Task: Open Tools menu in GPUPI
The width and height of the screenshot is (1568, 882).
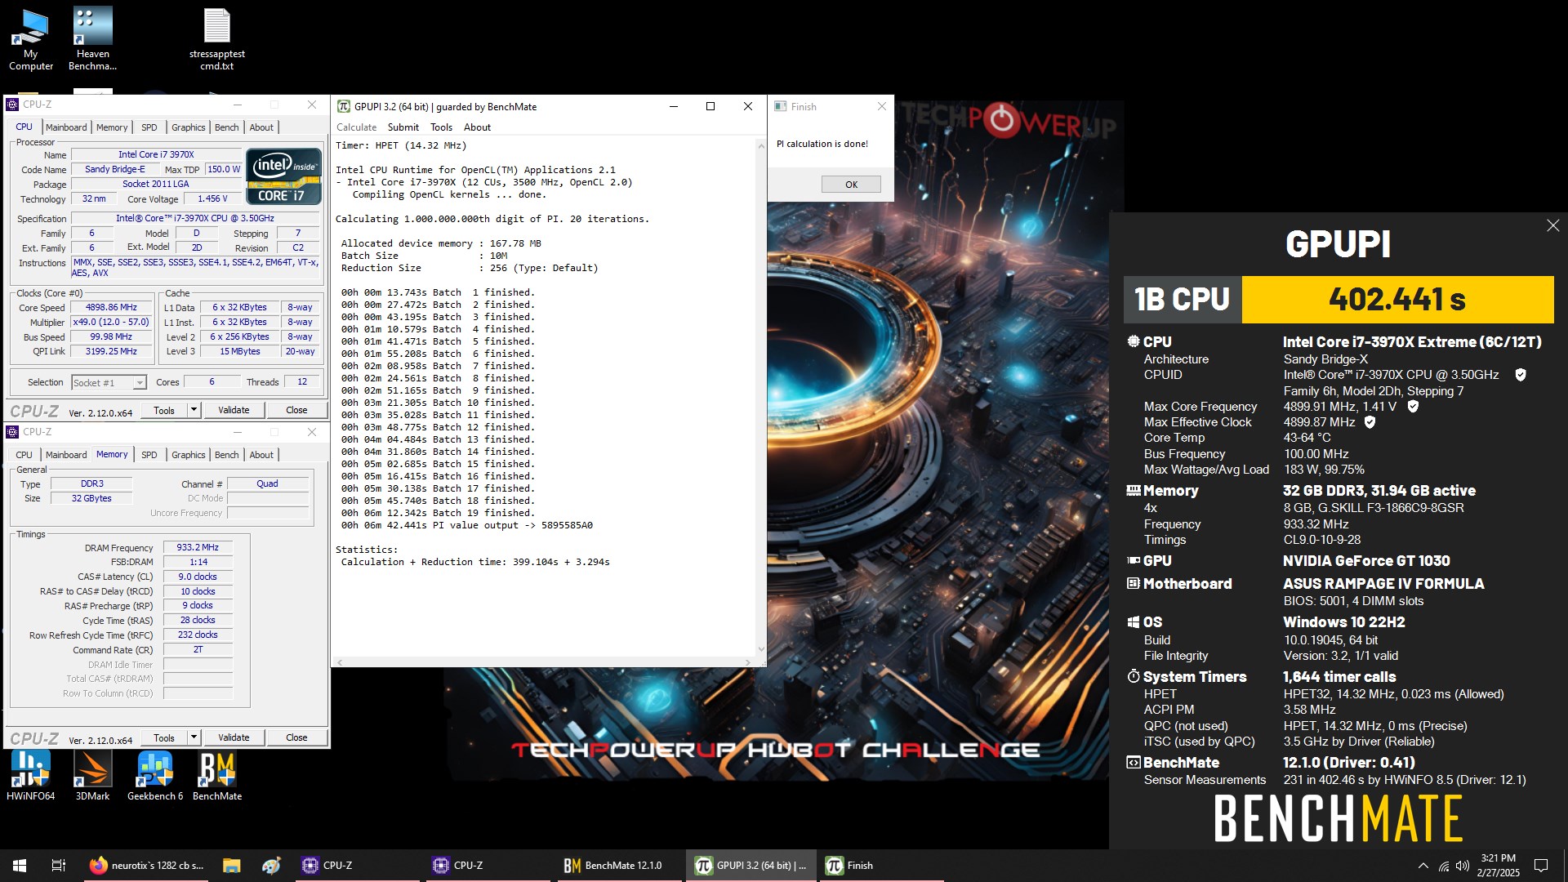Action: [x=441, y=127]
